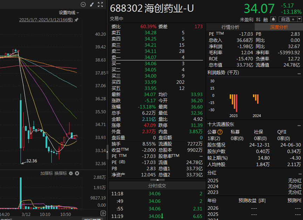Image resolution: width=303 pixels, height=220 pixels.
Task: Open more options for 十大流通股东 panel
Action: [299, 125]
